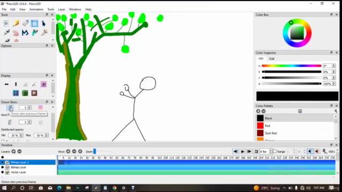Screen dimensions: 342x192
Task: Add a color to the palette
Action: click(258, 111)
